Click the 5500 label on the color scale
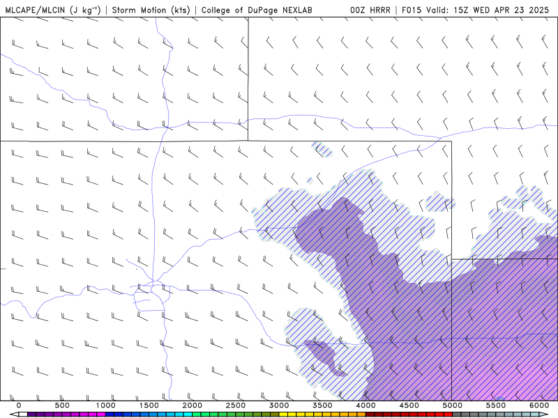The image size is (558, 418). (496, 405)
